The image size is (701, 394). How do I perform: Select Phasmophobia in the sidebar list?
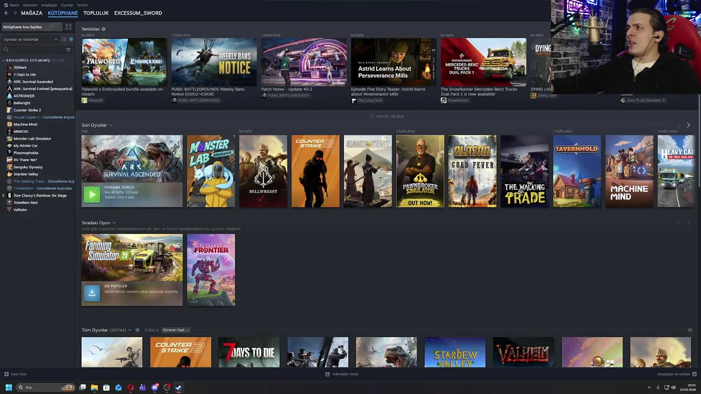click(x=26, y=153)
